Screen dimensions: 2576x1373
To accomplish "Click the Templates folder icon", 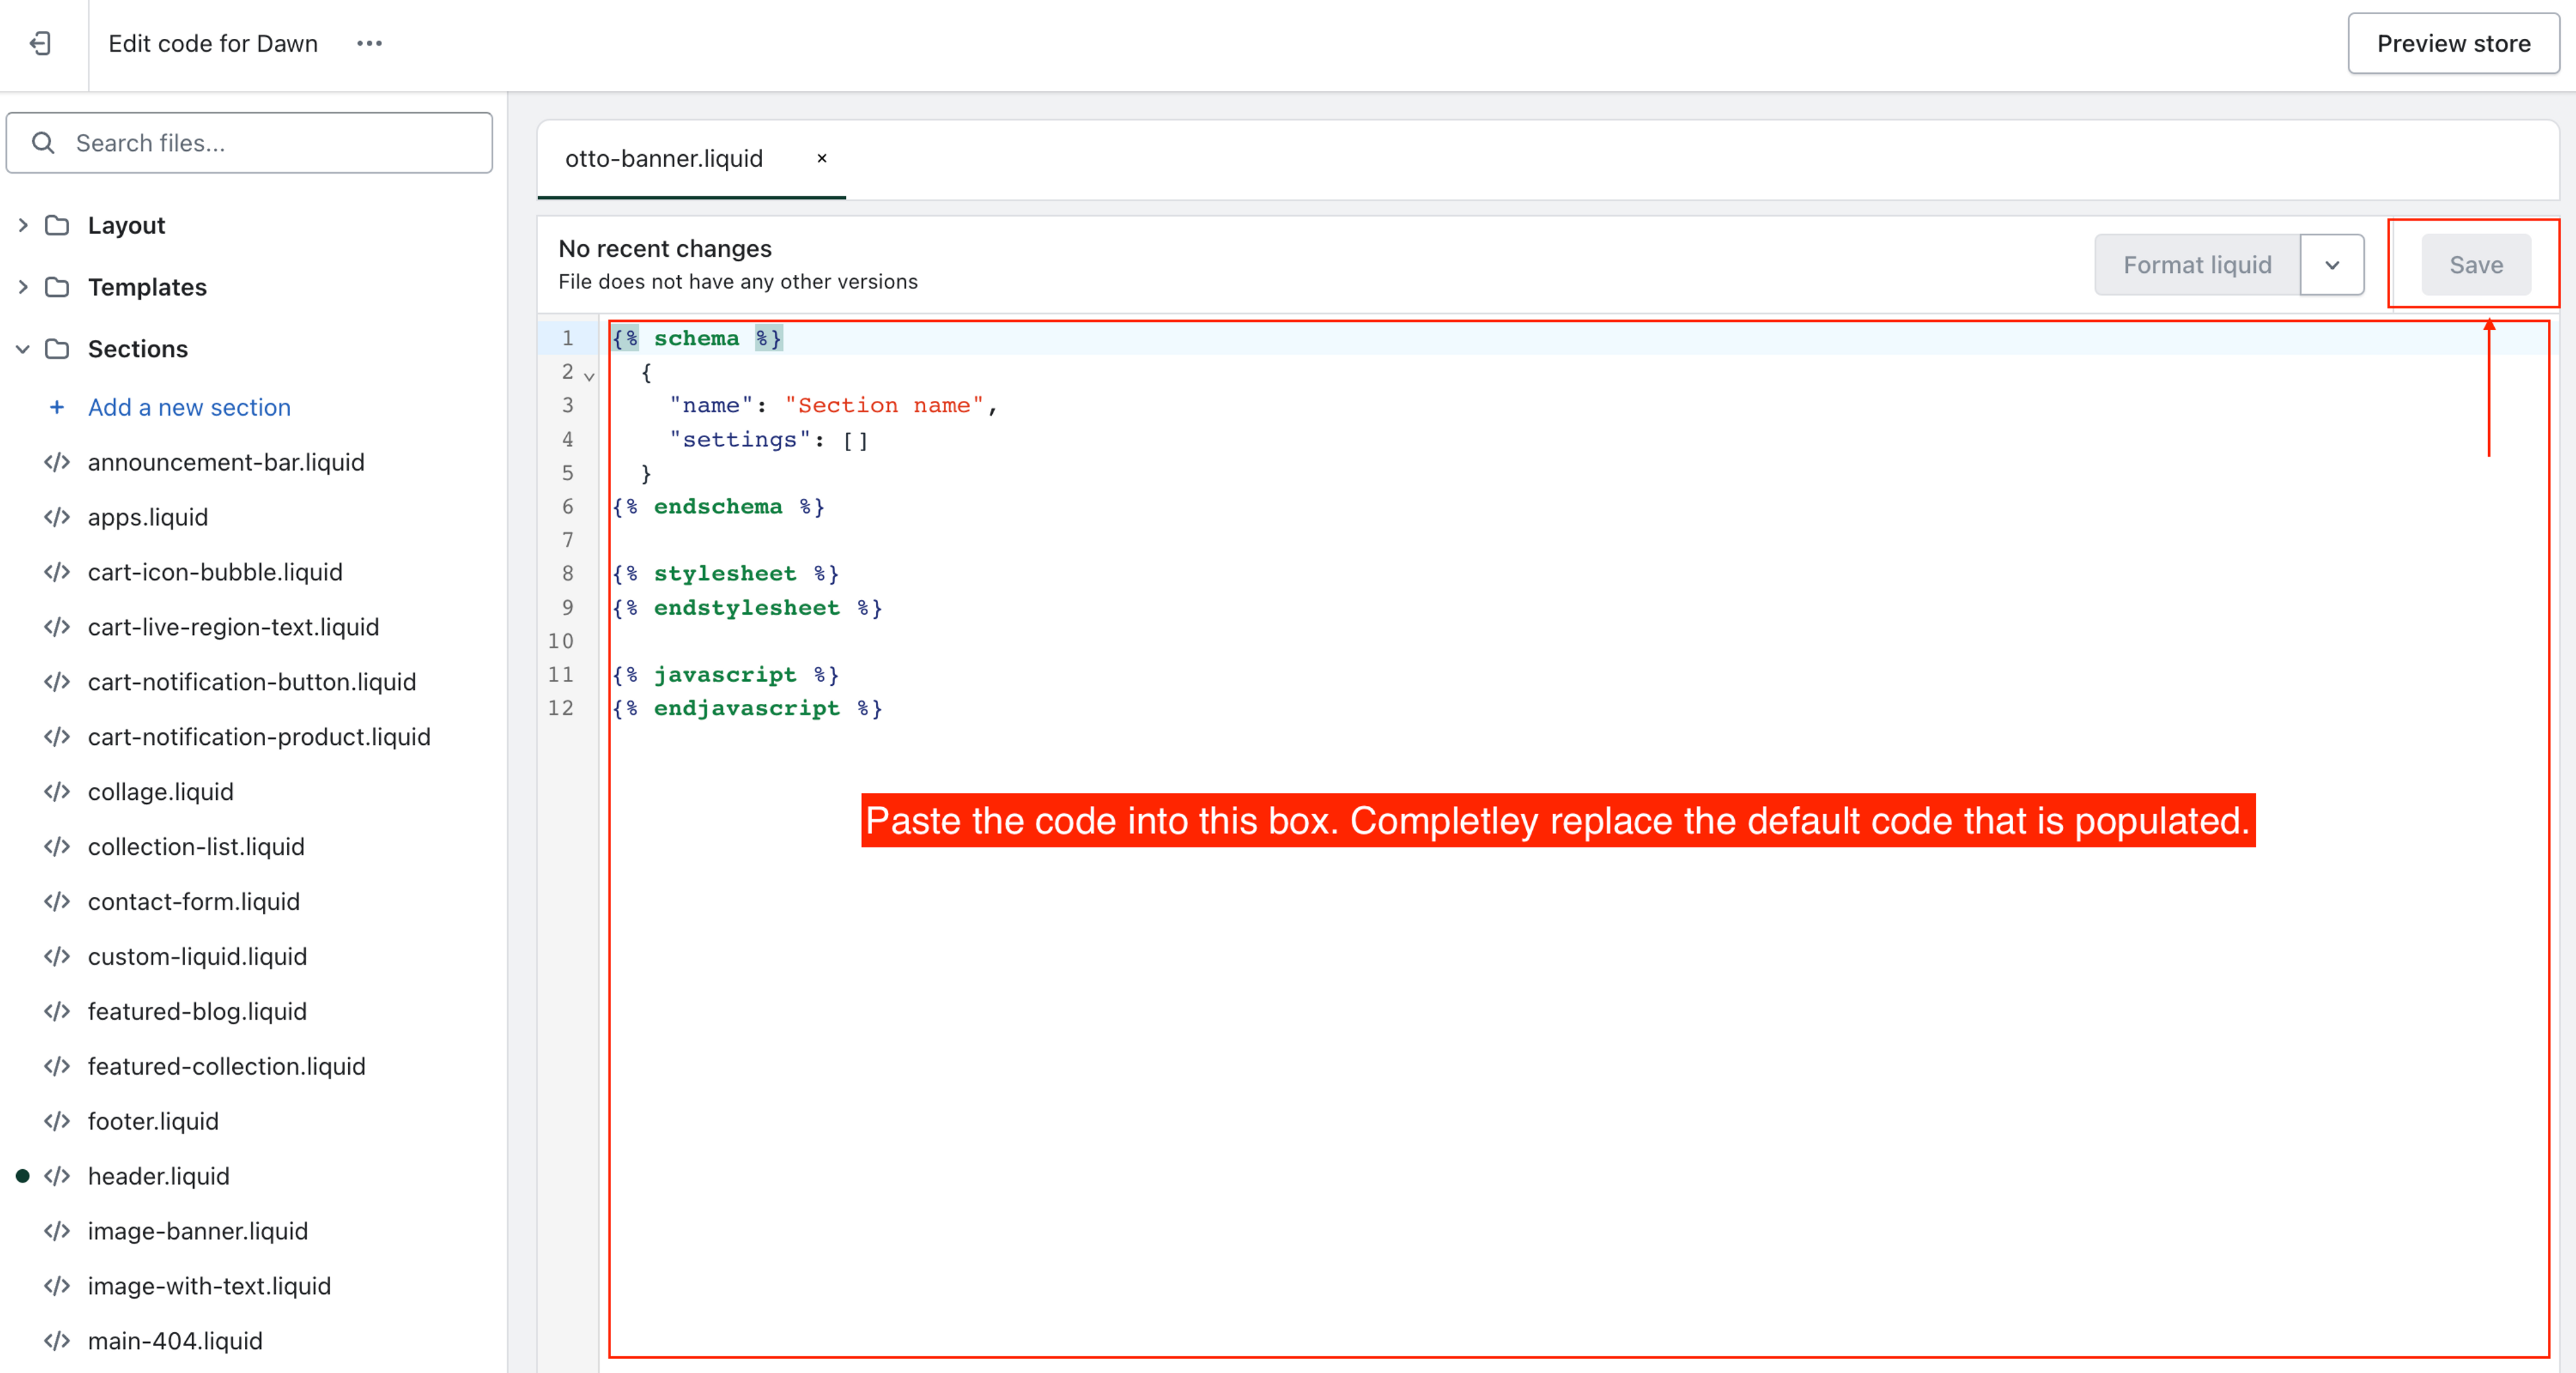I will click(x=57, y=287).
